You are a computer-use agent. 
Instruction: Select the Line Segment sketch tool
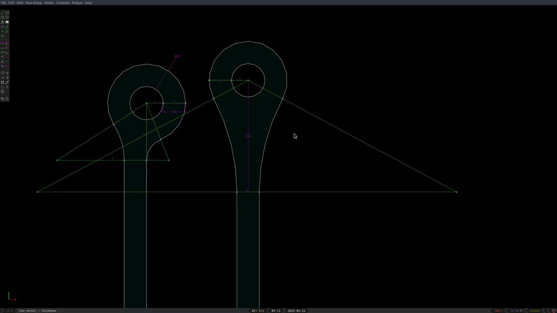pyautogui.click(x=2, y=13)
